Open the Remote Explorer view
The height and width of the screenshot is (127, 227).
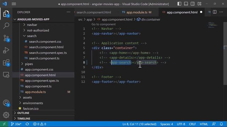pos(6,75)
